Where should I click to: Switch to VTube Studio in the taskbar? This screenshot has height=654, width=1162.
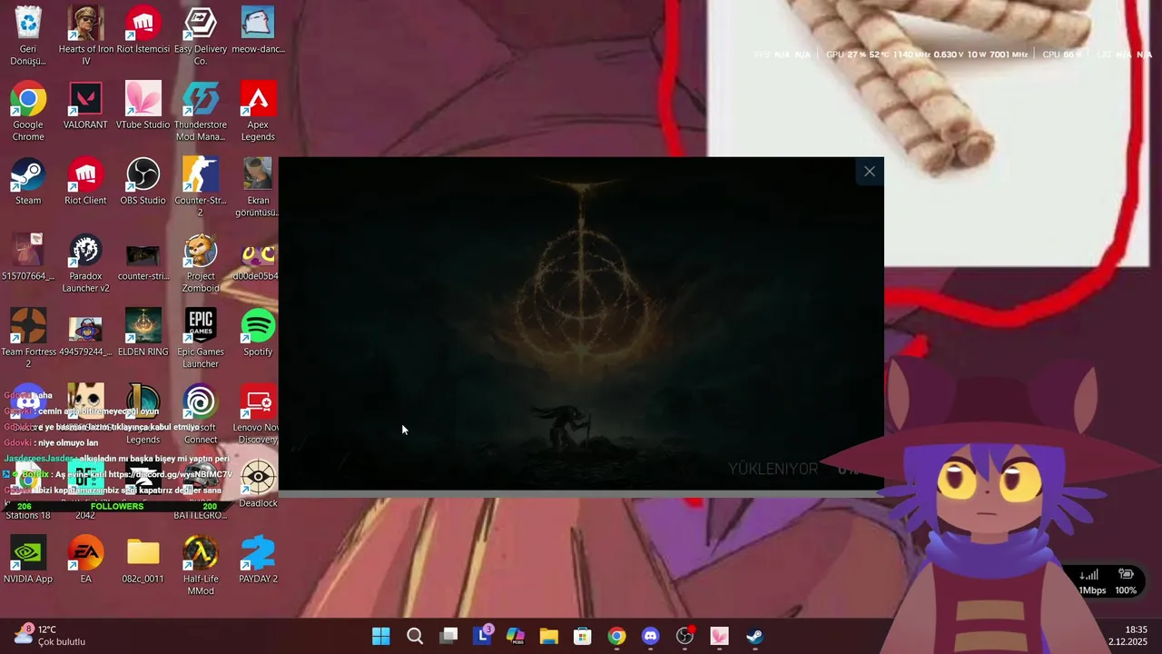(719, 636)
